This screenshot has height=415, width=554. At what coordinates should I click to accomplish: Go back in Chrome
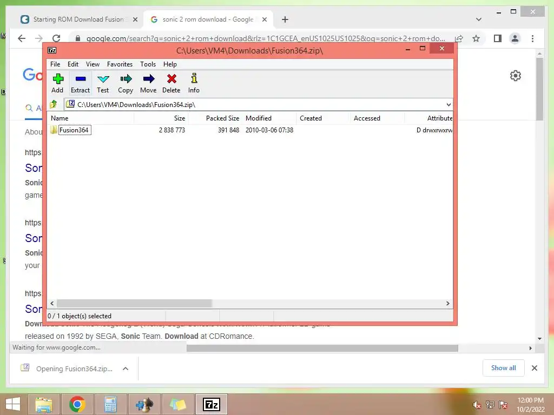click(22, 38)
